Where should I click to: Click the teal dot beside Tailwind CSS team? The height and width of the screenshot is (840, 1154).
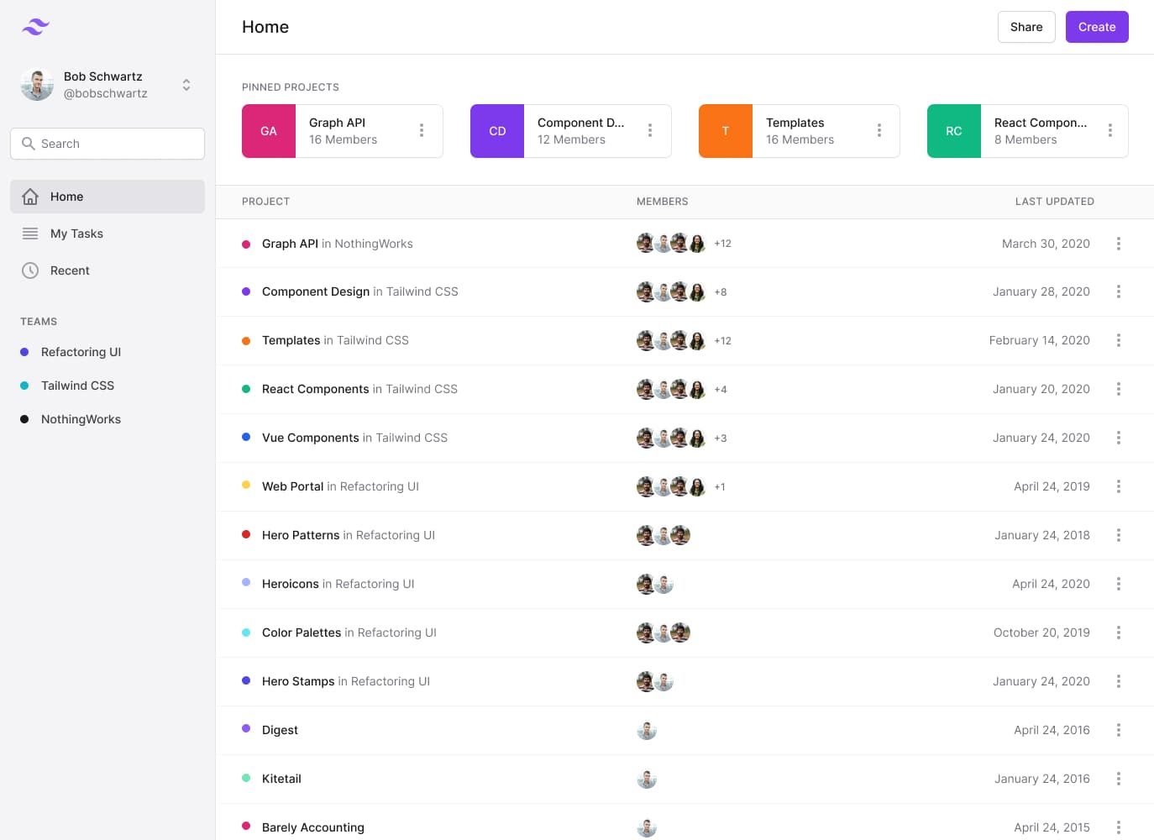click(x=26, y=385)
